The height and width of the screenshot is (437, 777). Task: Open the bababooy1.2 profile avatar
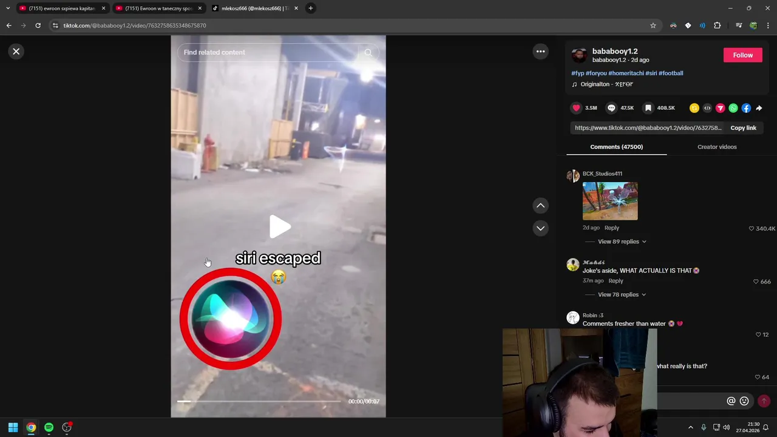579,55
